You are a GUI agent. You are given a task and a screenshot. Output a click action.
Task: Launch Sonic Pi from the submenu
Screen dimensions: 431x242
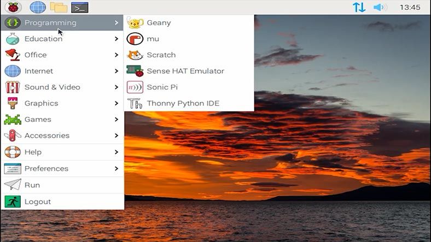(189, 87)
